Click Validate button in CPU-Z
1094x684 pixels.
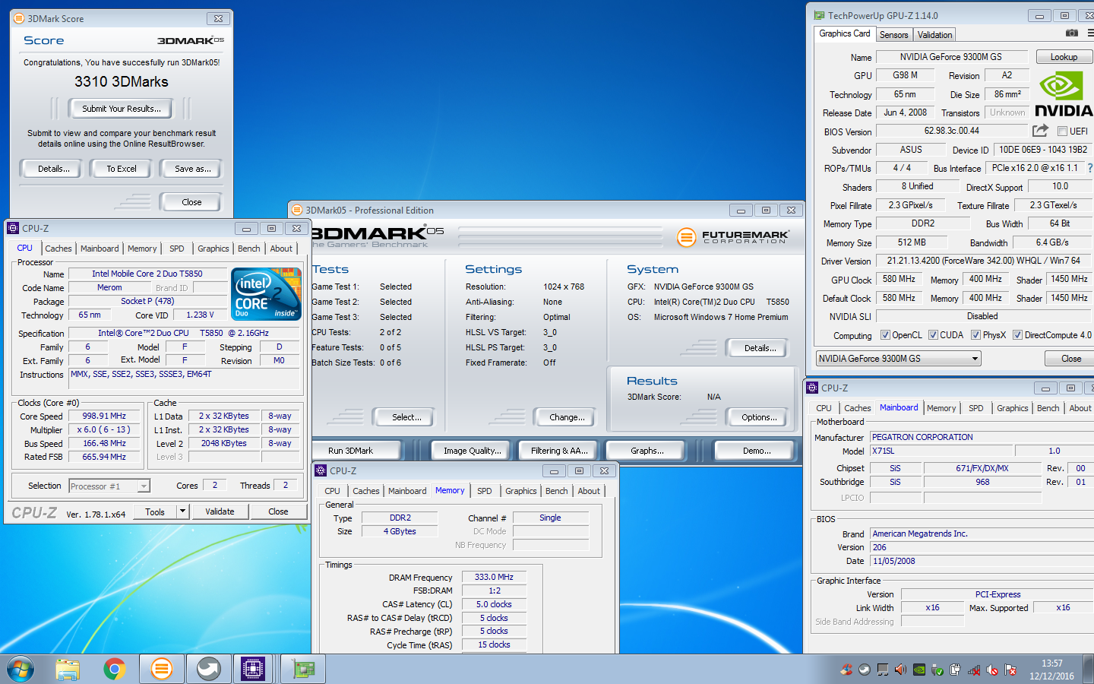pyautogui.click(x=220, y=511)
